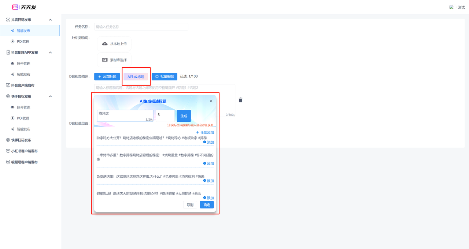Add the 独家秘方大公开 generated title
The height and width of the screenshot is (249, 469).
pyautogui.click(x=208, y=142)
